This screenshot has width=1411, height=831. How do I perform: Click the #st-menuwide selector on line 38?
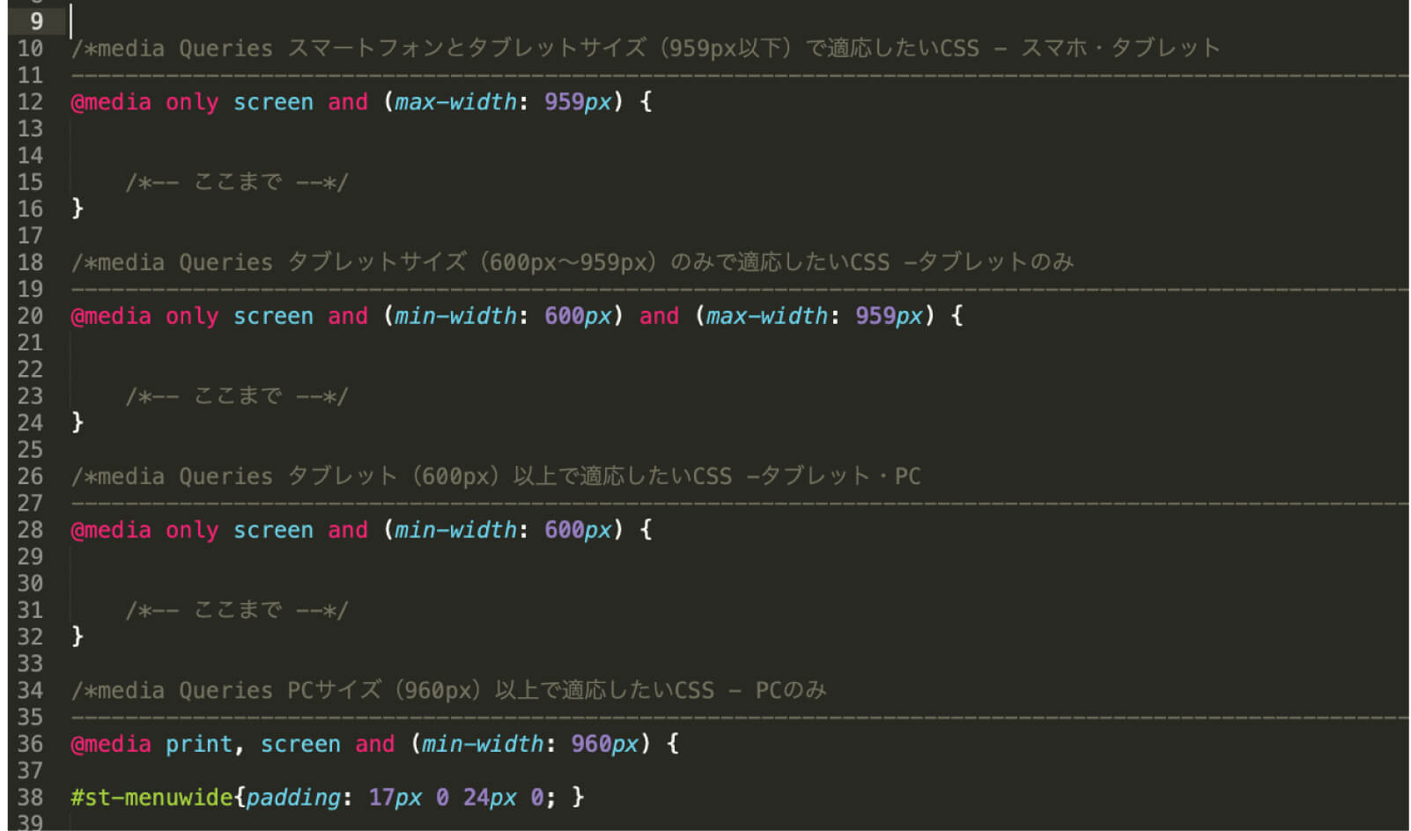click(151, 798)
